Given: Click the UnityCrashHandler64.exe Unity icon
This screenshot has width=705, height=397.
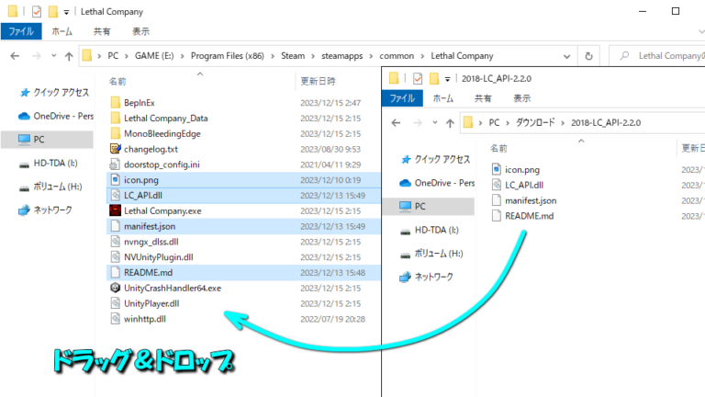Looking at the screenshot, I should [116, 288].
